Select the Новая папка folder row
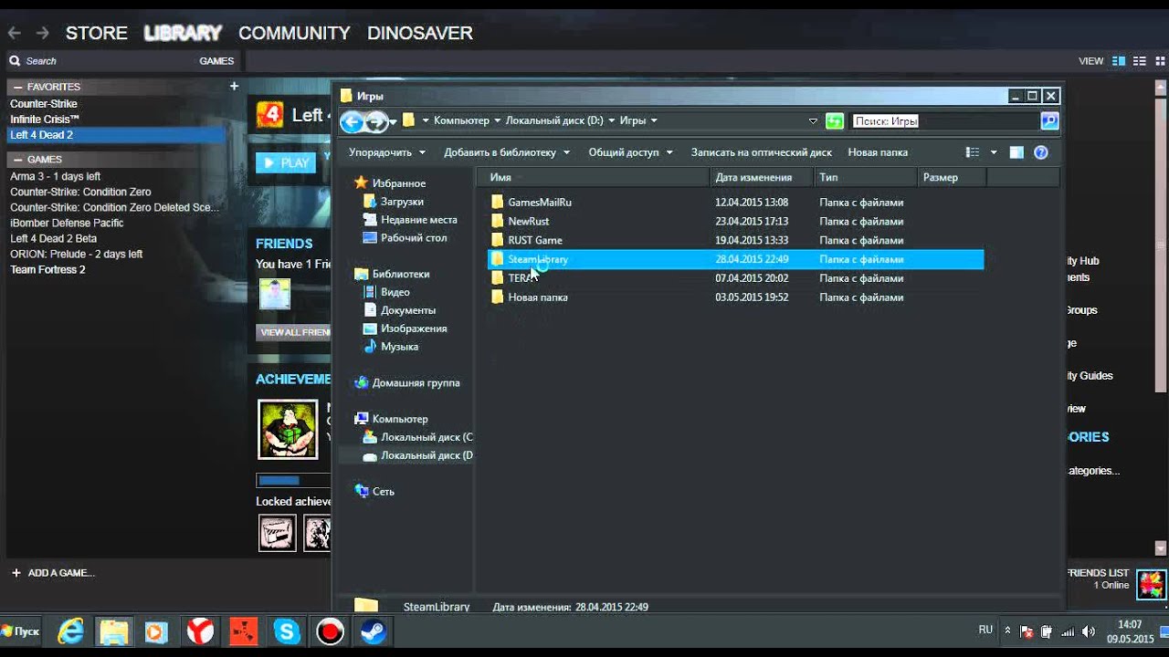 [735, 297]
